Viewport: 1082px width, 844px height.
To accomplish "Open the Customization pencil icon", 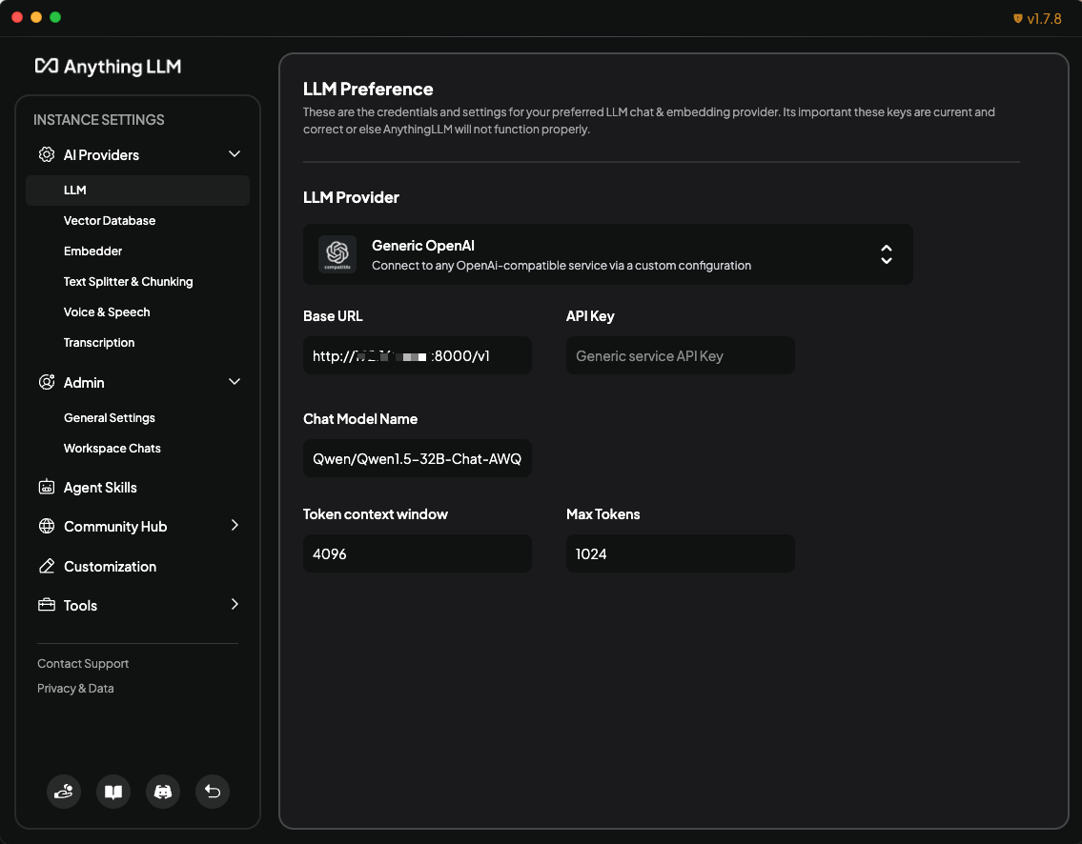I will (46, 566).
